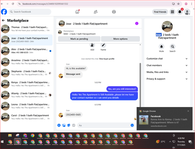Mute the conversation with the bell icon
Screen dimensions: 195x149
161,46
